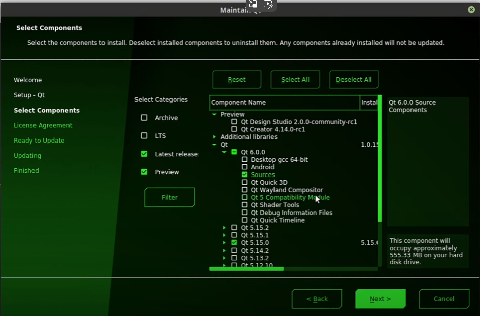Proceed with the Next button
The width and height of the screenshot is (480, 316).
coord(381,299)
